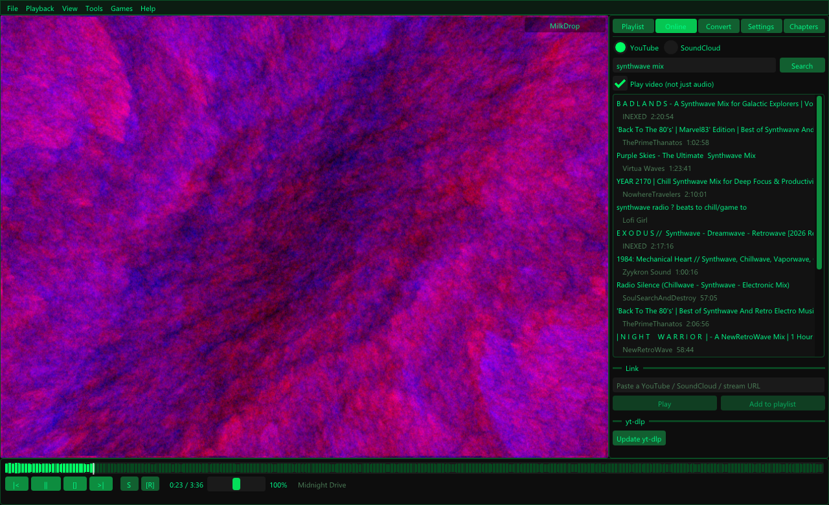This screenshot has width=829, height=505.
Task: Skip to next track button
Action: (x=101, y=484)
